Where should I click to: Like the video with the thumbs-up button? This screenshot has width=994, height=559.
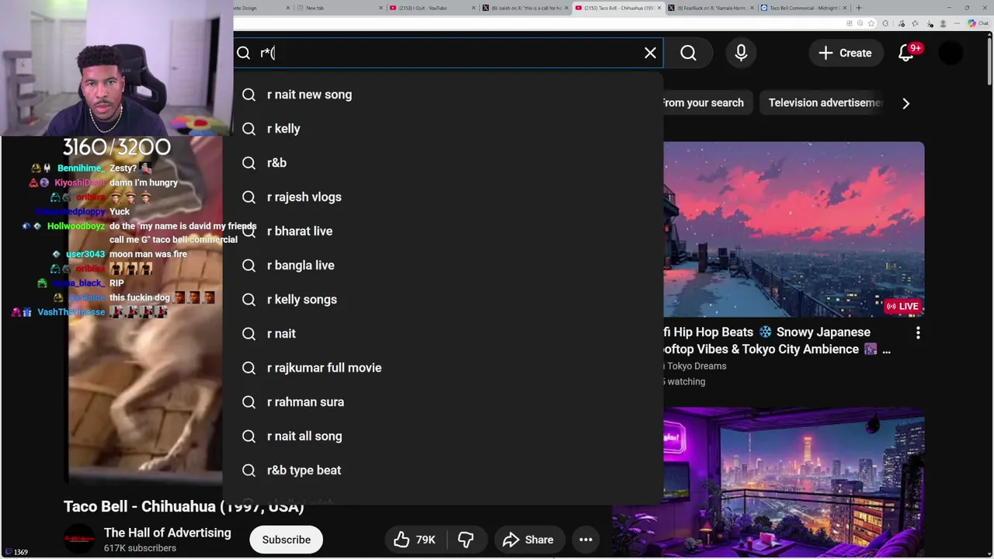click(415, 540)
